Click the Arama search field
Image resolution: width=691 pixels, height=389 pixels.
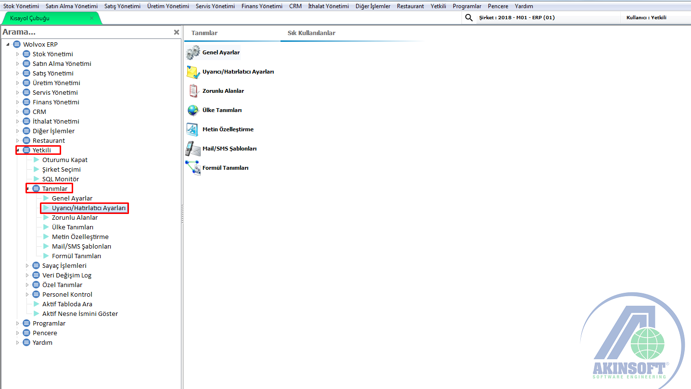tap(87, 32)
